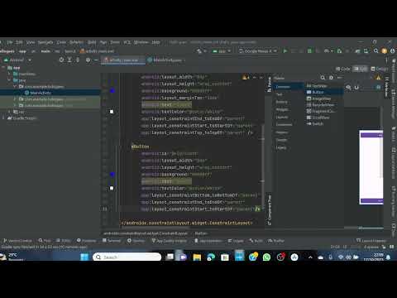This screenshot has width=397, height=298.
Task: Open the View menu
Action: [x=31, y=42]
